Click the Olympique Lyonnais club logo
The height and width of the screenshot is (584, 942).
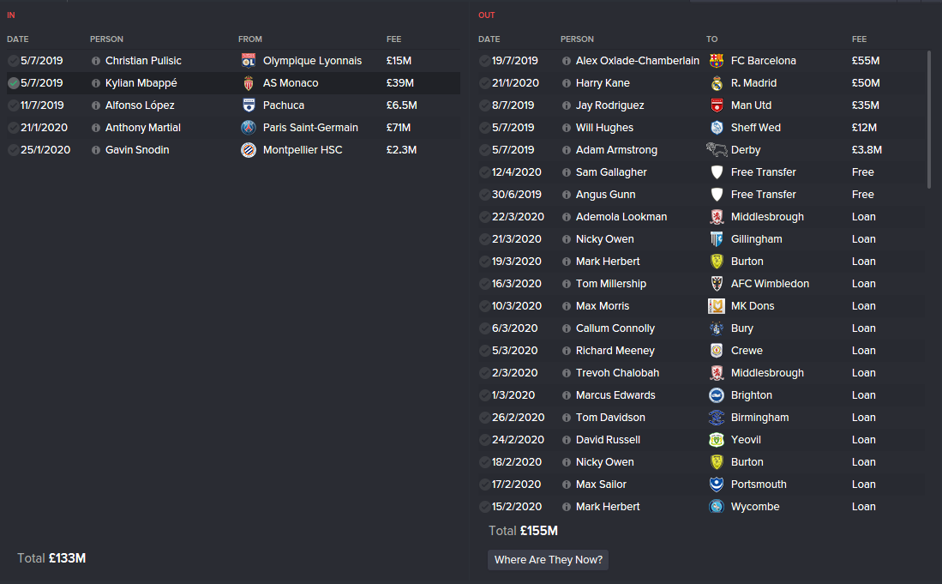coord(249,61)
